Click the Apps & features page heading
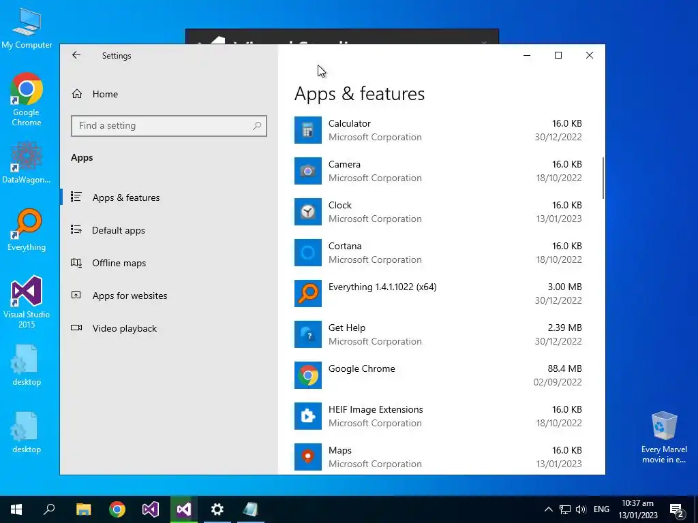 [359, 94]
